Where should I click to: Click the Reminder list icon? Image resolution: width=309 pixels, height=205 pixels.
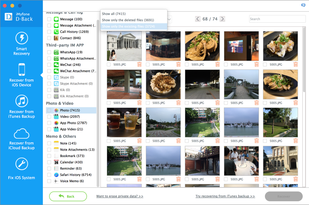[x=56, y=169]
